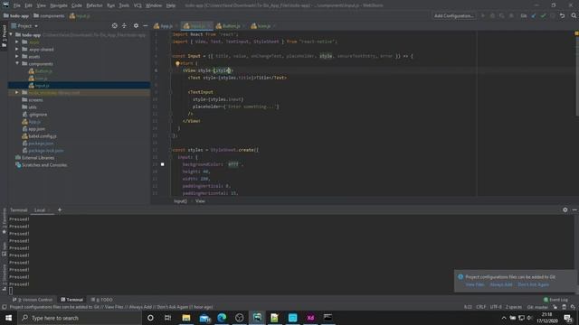
Task: Click Don't Ask Again link in notification
Action: (x=533, y=285)
